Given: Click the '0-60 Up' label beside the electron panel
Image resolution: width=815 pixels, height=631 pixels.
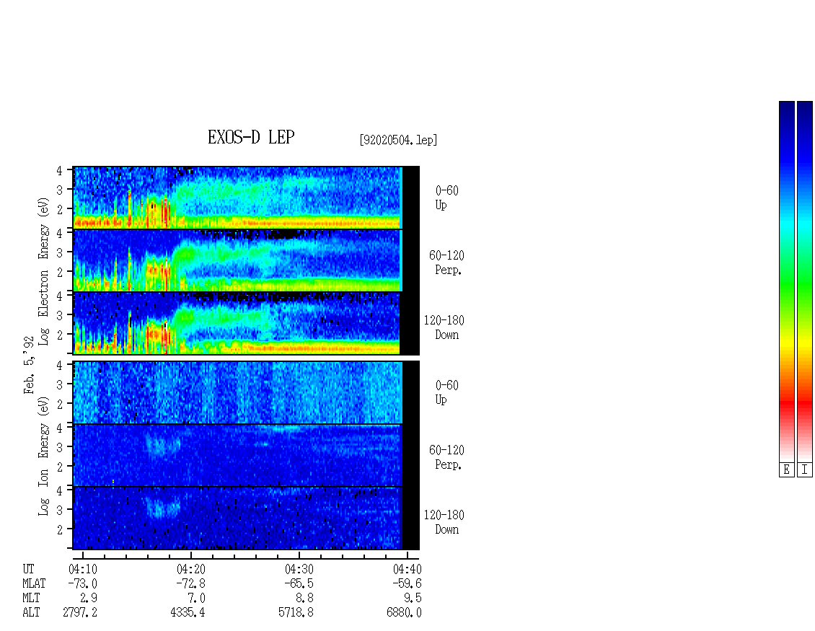Looking at the screenshot, I should click(446, 198).
